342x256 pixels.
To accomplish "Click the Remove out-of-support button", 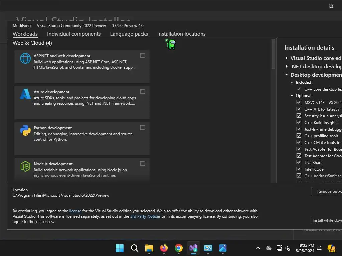I will coord(327,191).
